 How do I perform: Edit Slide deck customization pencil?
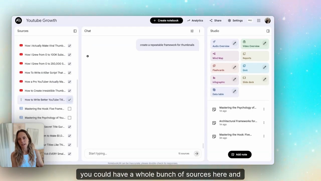(265, 79)
